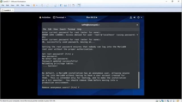Click the GNOME power icon
182x102 pixels.
click(138, 17)
